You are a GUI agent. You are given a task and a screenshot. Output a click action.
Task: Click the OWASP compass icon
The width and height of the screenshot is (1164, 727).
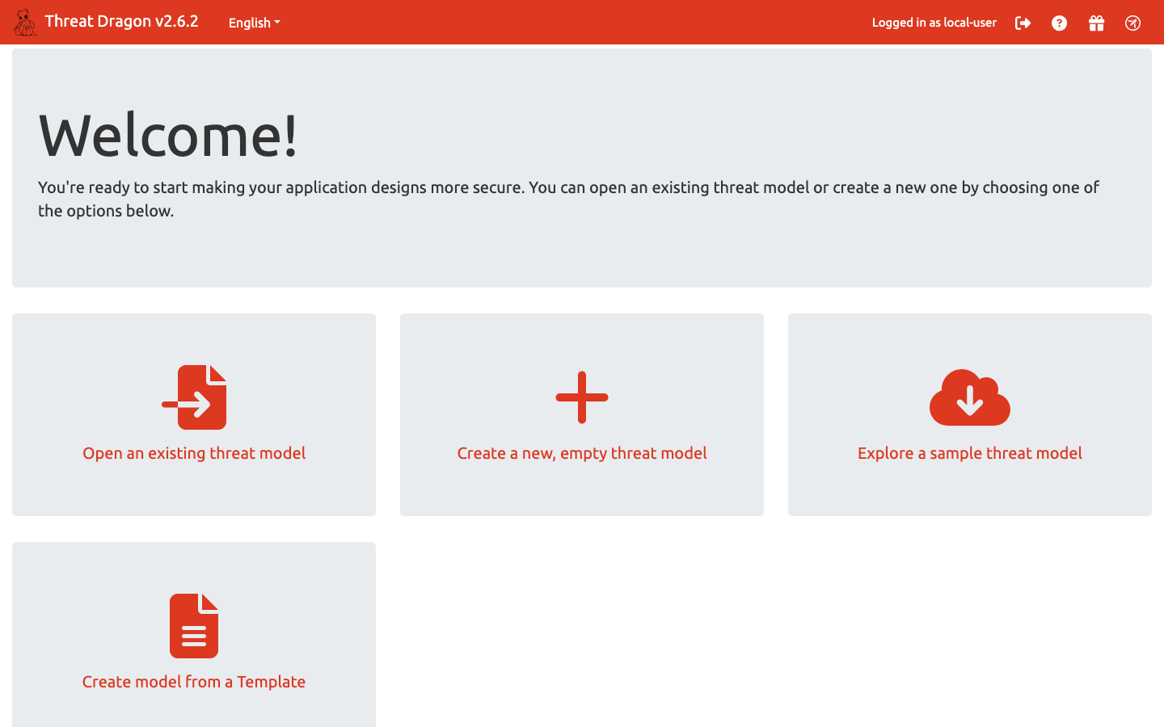(1132, 23)
